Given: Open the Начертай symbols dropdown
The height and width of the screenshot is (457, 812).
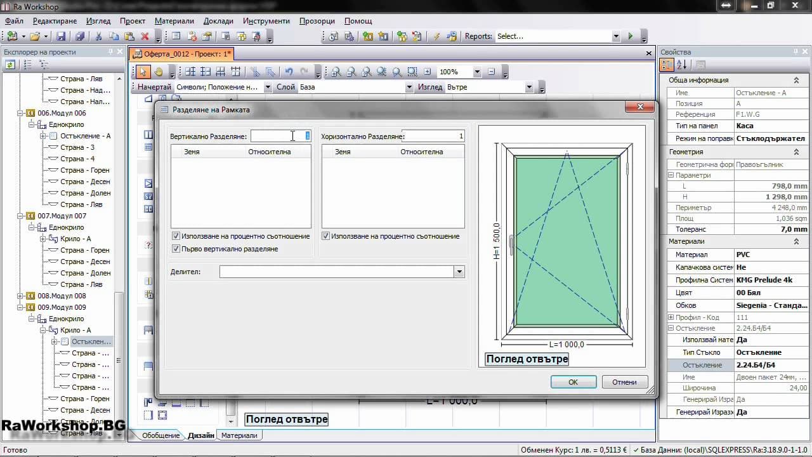Looking at the screenshot, I should click(x=268, y=87).
